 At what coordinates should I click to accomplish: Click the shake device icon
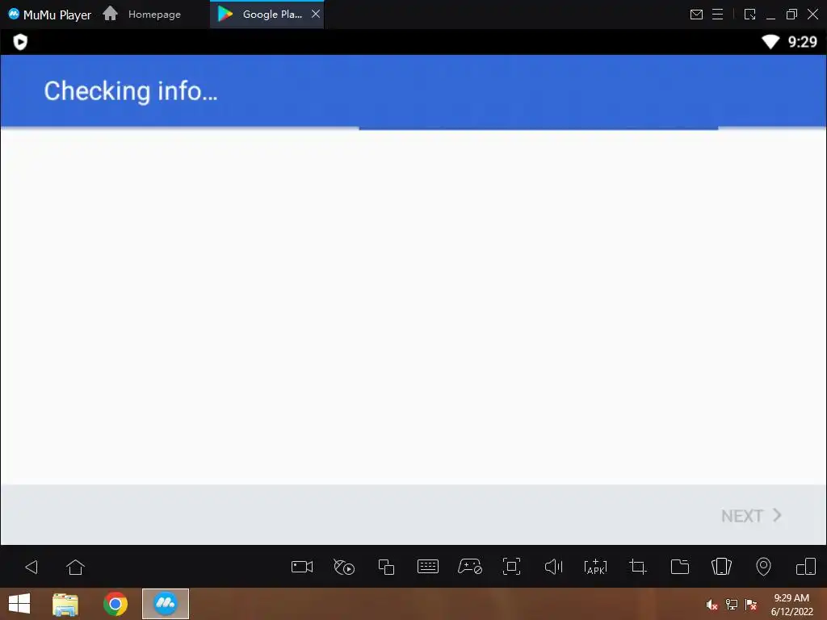pos(721,567)
